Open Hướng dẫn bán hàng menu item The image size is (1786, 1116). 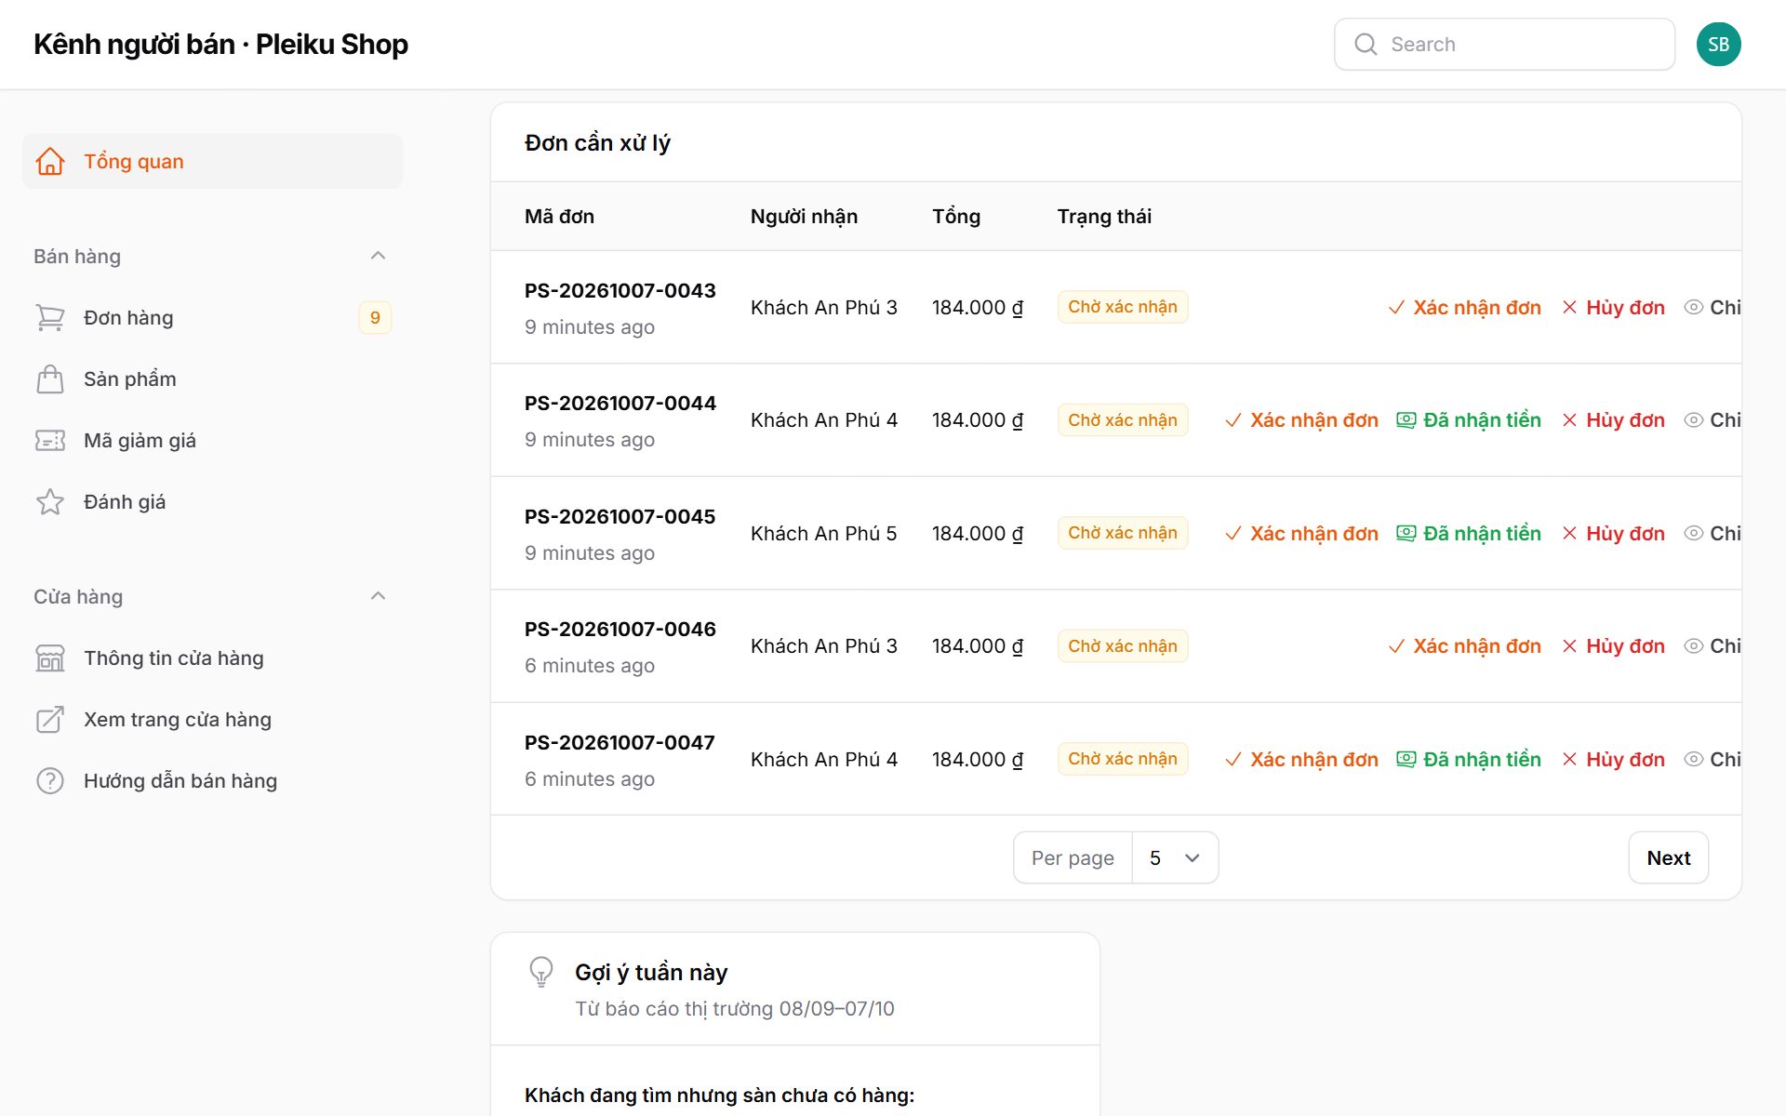pyautogui.click(x=212, y=780)
